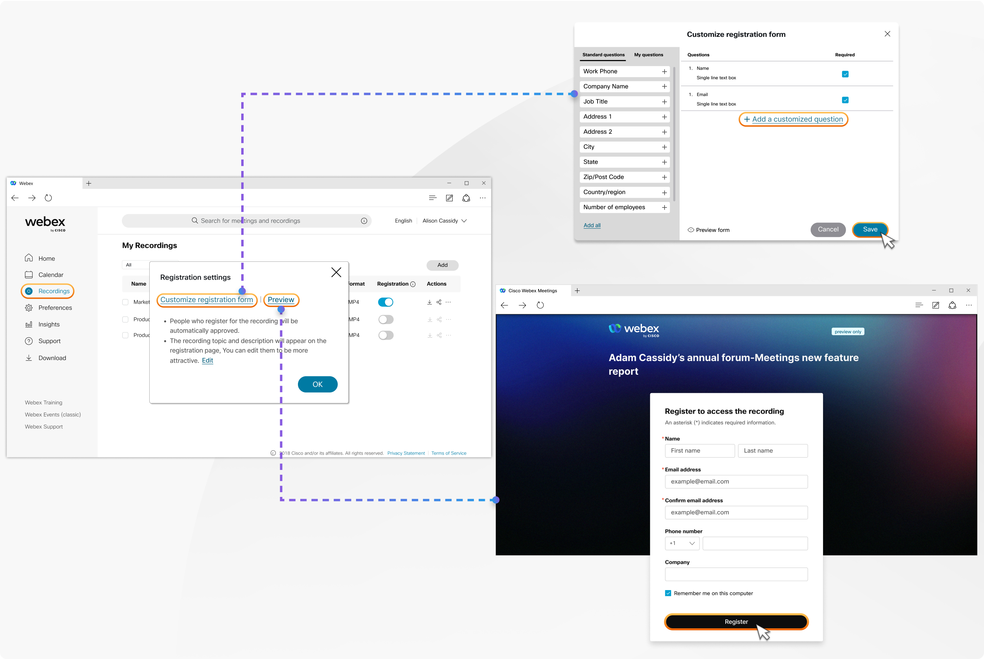Open the Alison Cassidy account dropdown

[x=444, y=220]
